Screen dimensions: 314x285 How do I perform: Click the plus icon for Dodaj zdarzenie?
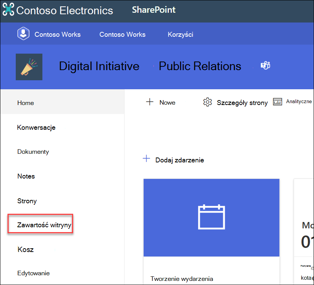146,159
